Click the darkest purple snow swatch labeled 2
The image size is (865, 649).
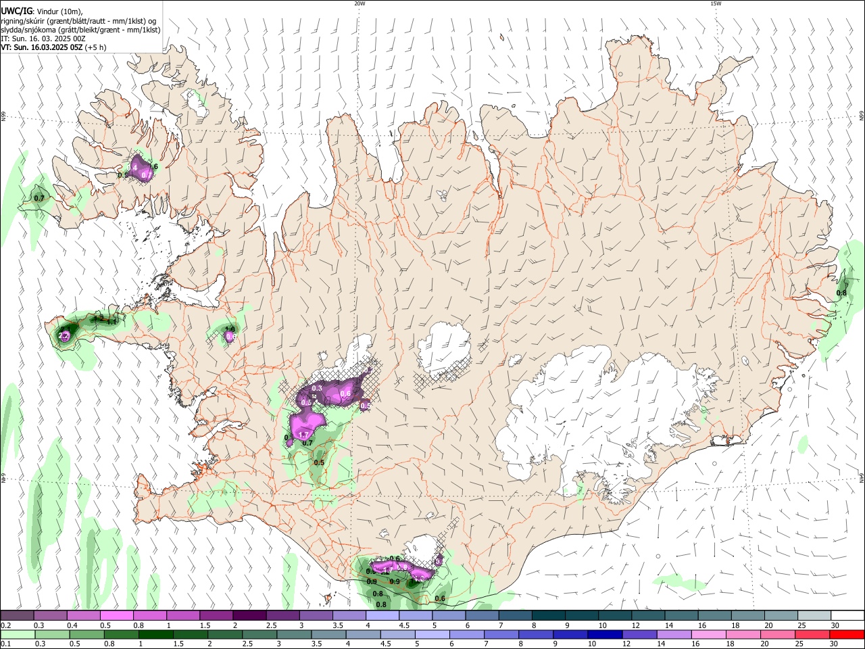point(249,616)
